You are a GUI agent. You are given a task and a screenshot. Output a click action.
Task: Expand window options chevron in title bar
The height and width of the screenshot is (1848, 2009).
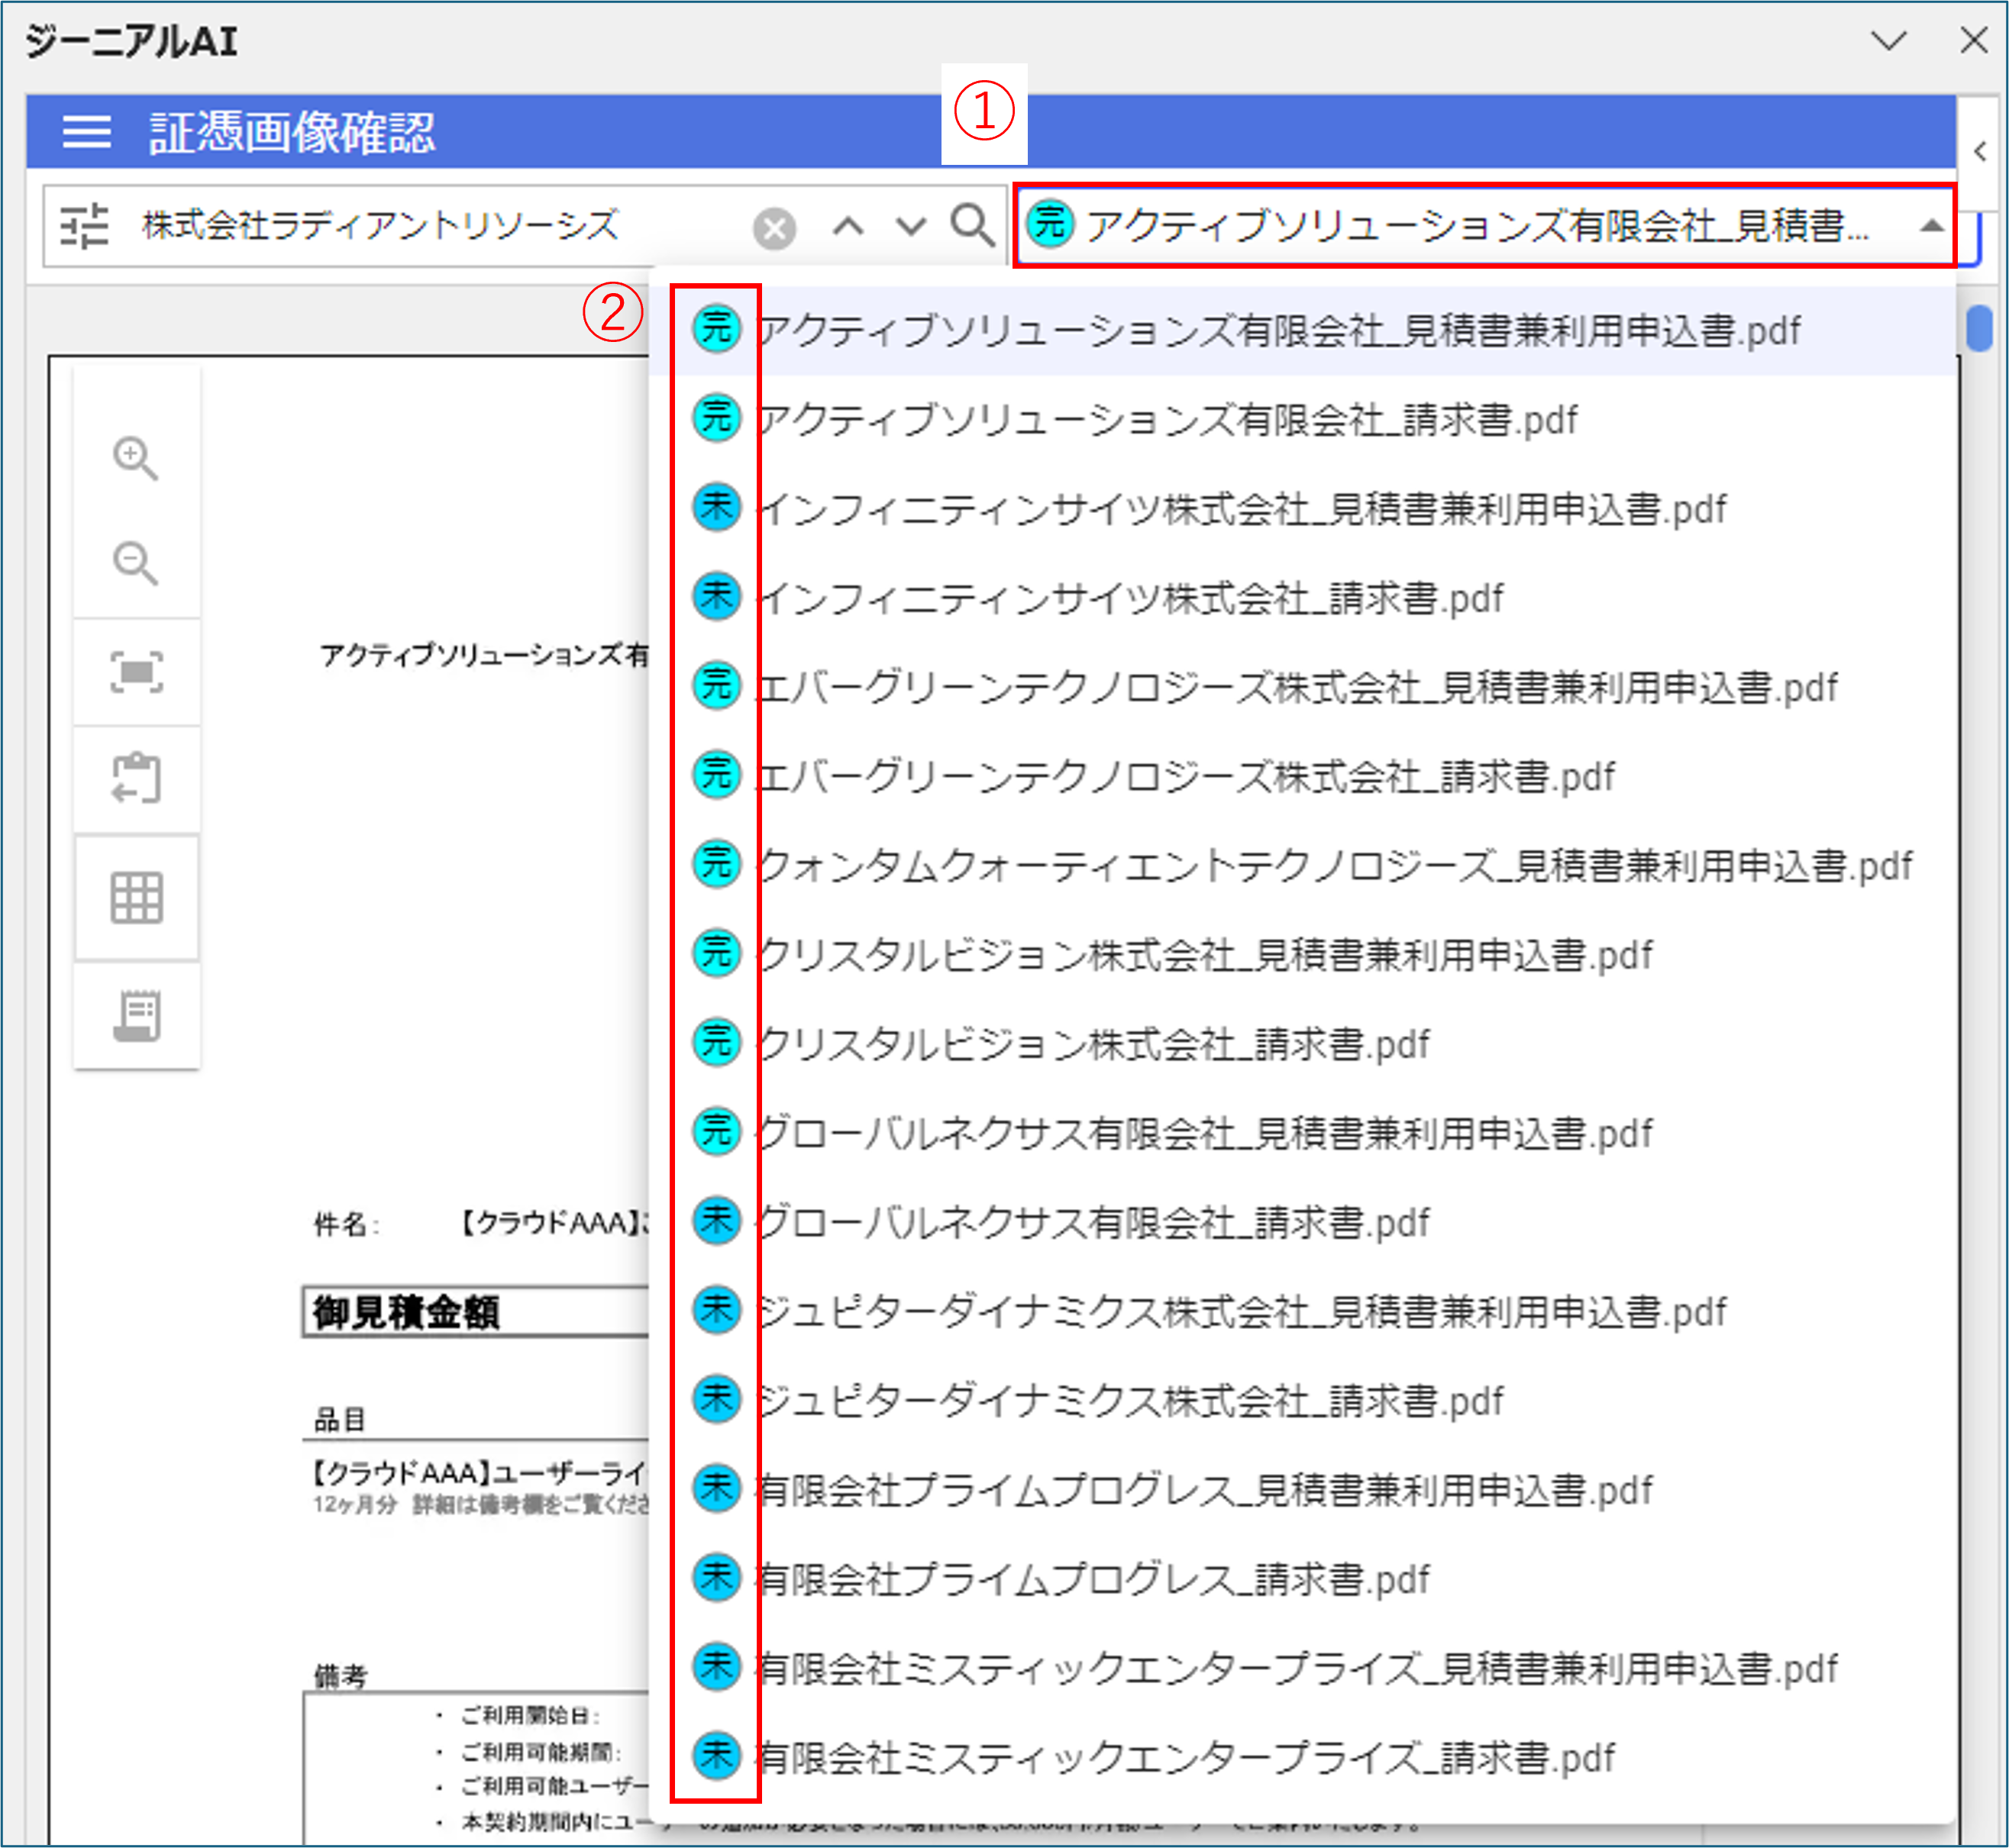(x=1888, y=41)
